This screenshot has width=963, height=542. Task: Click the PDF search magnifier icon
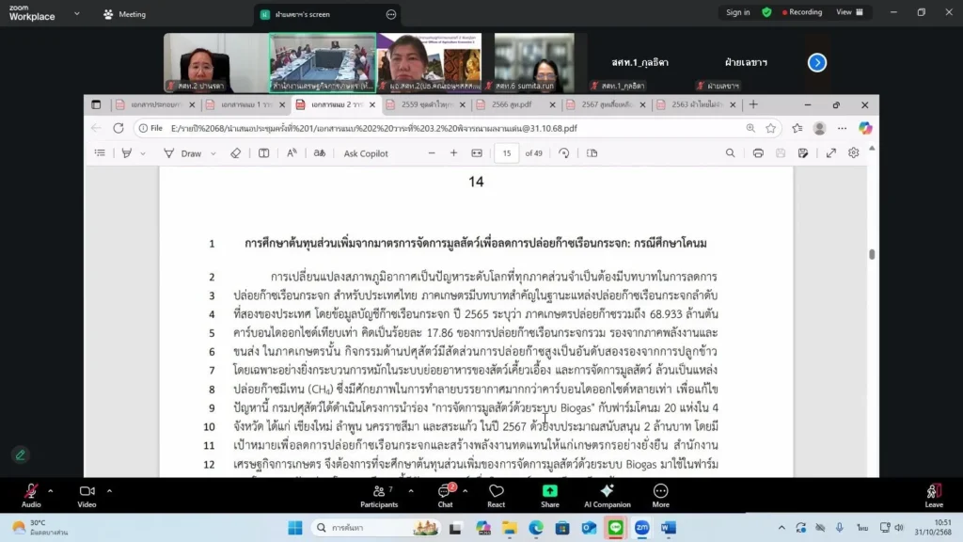tap(730, 153)
